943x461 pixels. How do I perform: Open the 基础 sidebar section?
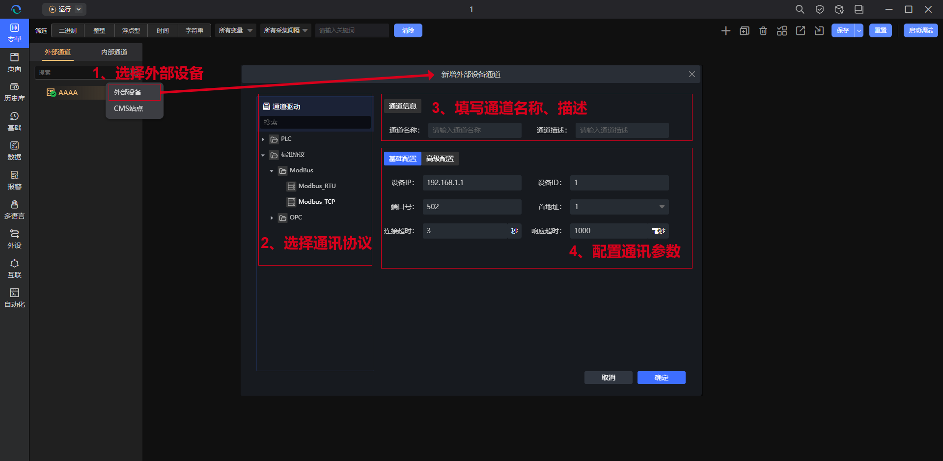(14, 121)
